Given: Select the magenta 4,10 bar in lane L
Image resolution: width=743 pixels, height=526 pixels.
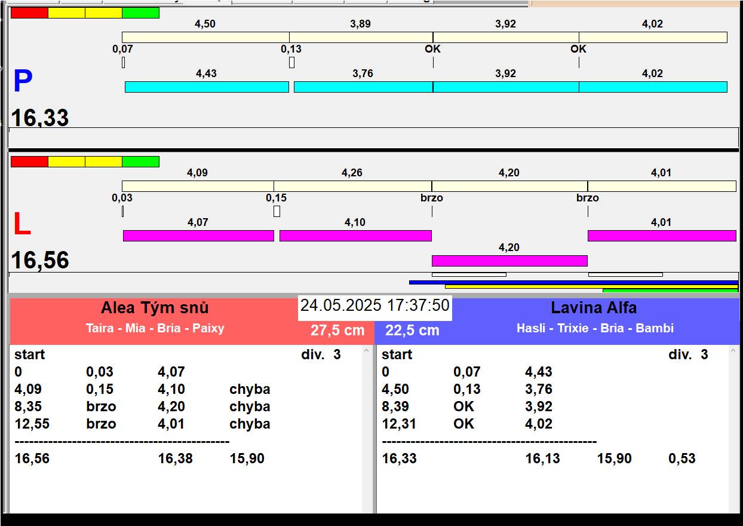Looking at the screenshot, I should click(355, 236).
